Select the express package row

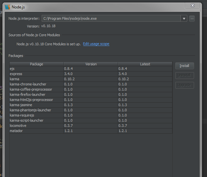click(91, 74)
